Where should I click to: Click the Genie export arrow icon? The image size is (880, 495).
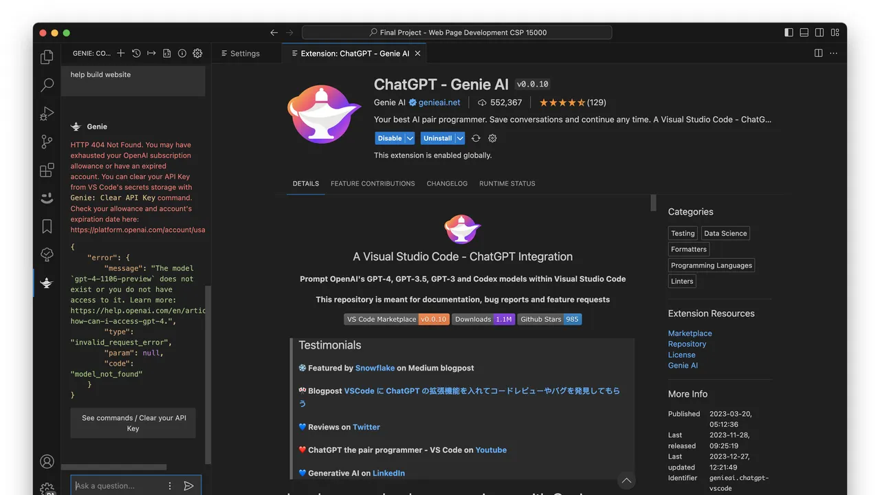pos(151,53)
